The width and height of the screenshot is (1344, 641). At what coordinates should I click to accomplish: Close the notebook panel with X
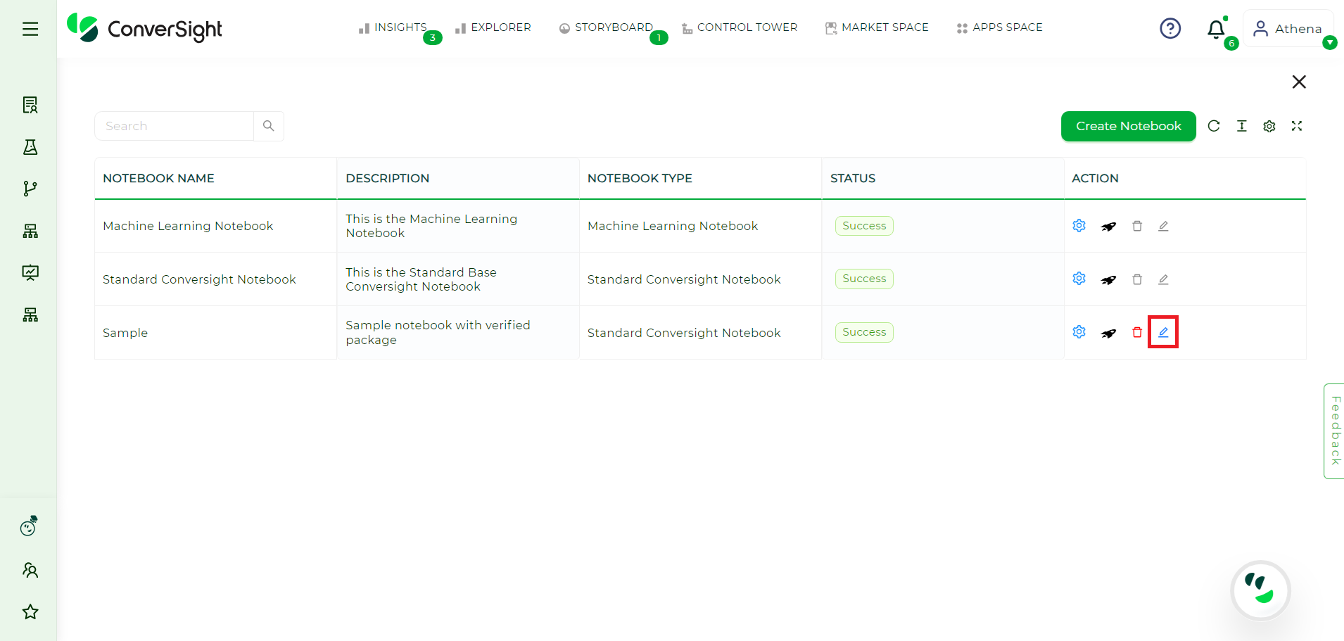pos(1299,82)
